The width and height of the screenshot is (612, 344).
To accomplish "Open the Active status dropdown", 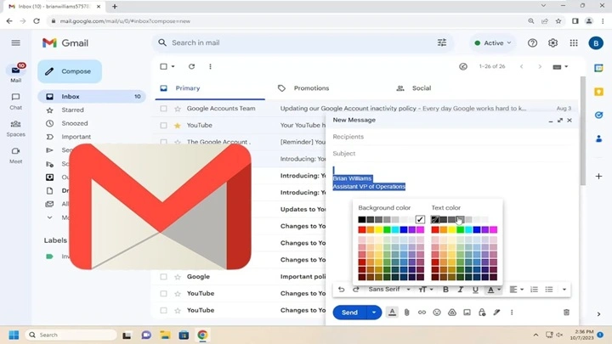I will 492,43.
